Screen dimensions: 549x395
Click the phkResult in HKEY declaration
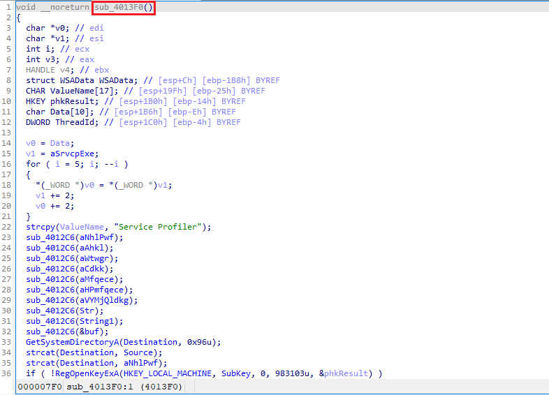tap(72, 101)
